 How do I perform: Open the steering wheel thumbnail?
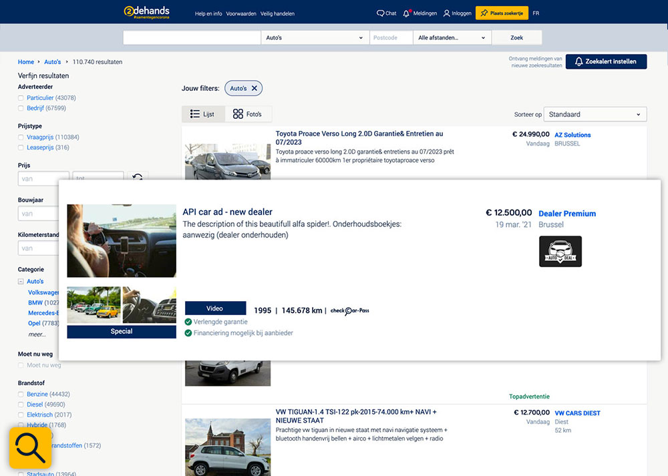(x=150, y=305)
